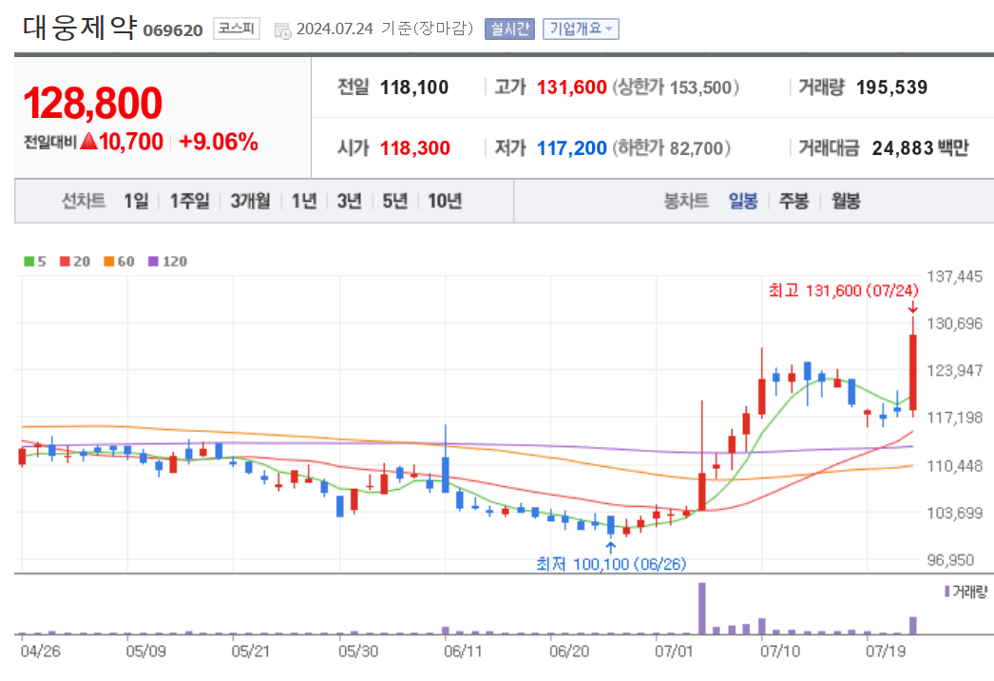Click the stock code 069620
The width and height of the screenshot is (994, 681).
click(173, 30)
